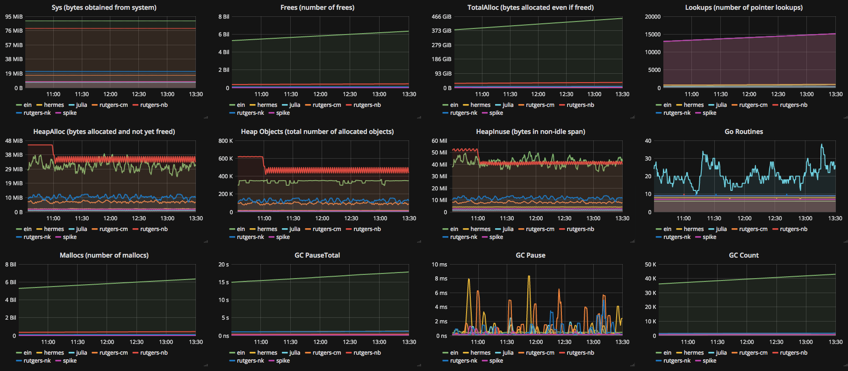Open the GC PauseTotal panel title menu

pos(317,255)
